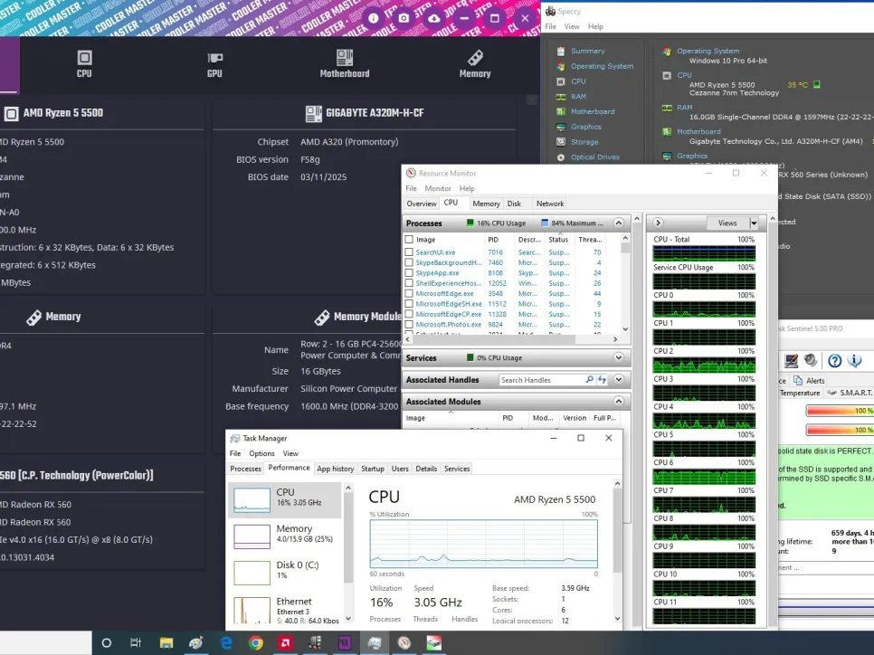Check the SkypeApp.exe process checkbox
The width and height of the screenshot is (874, 655).
(409, 273)
